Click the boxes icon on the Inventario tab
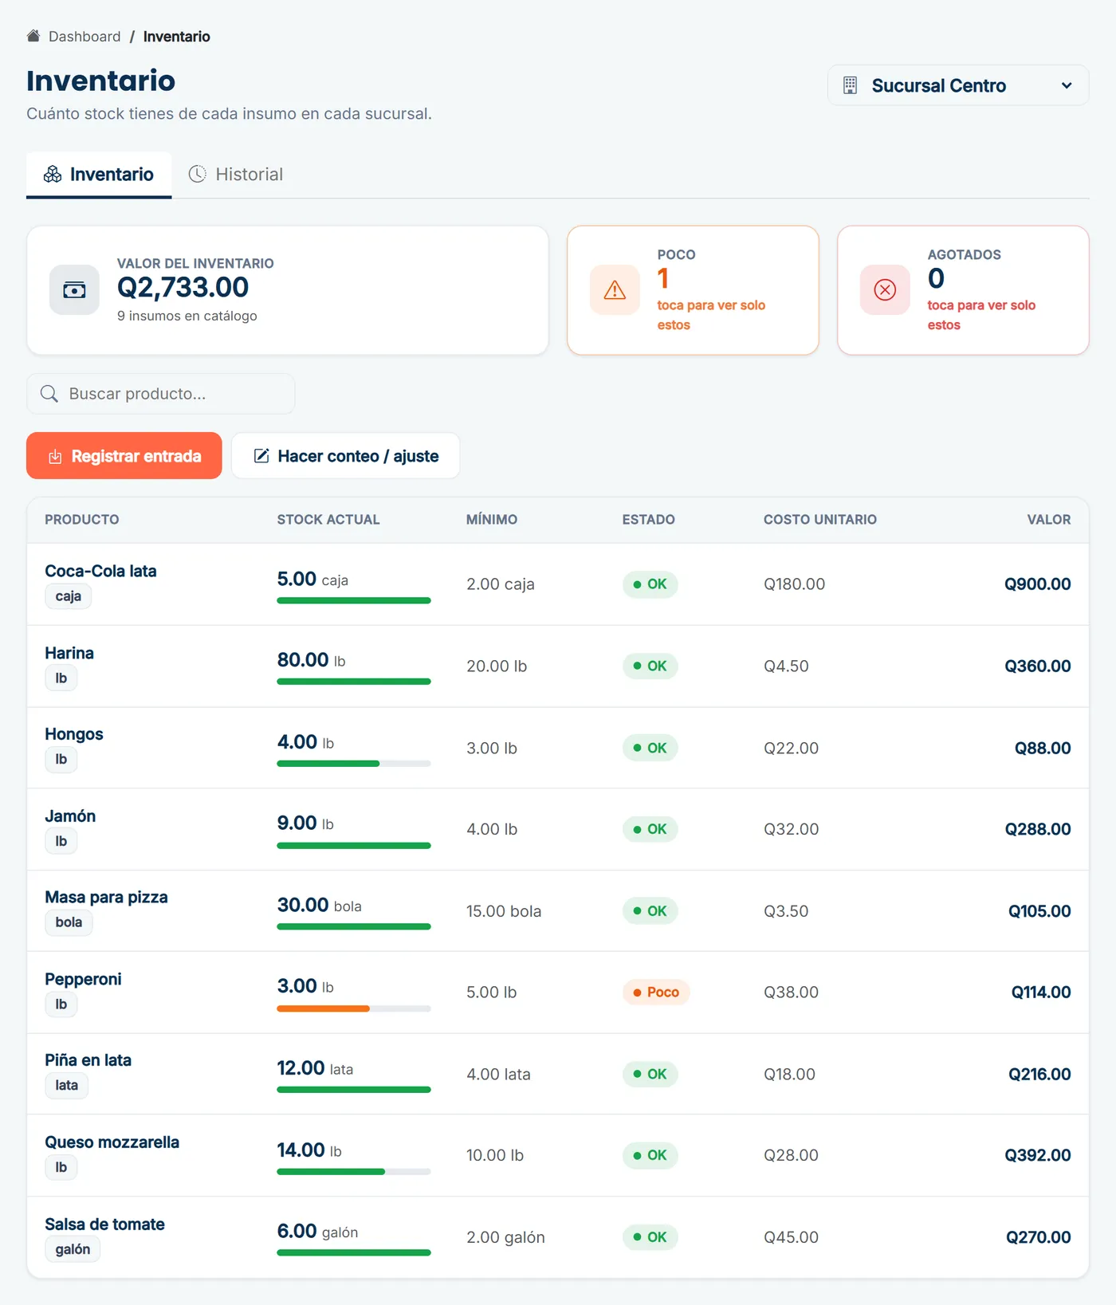 click(53, 174)
